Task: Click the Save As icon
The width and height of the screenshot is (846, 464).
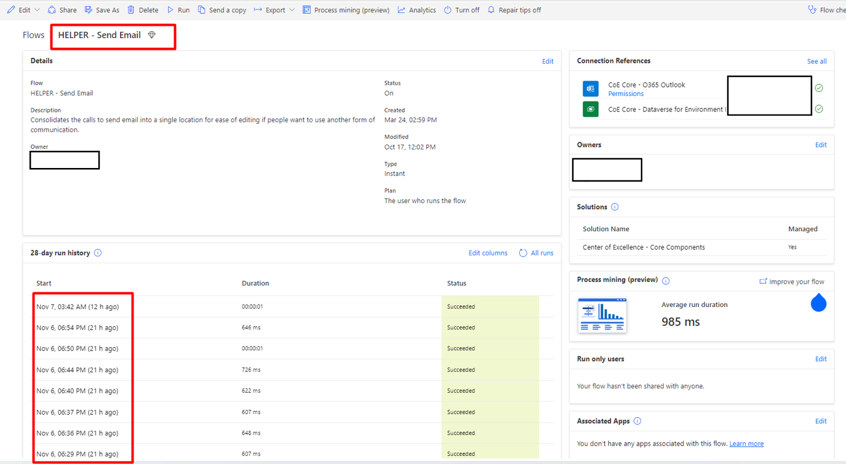Action: click(101, 9)
